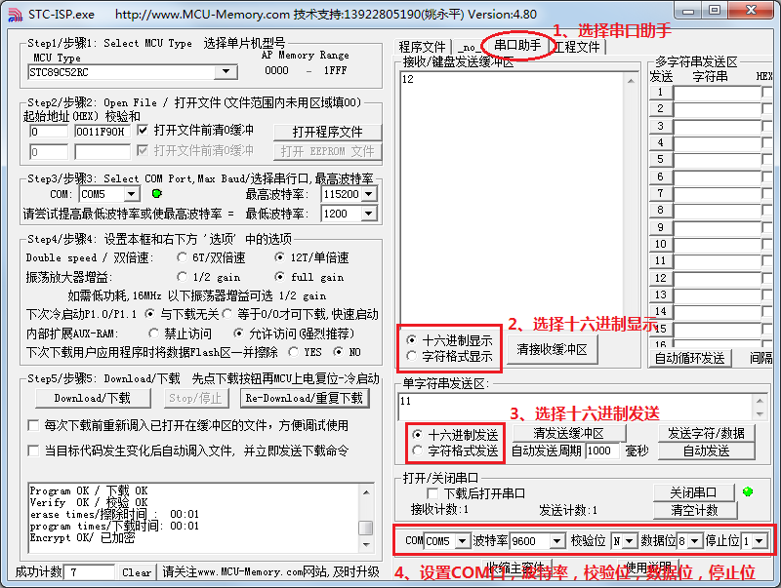This screenshot has width=781, height=588.
Task: Select 字符格式显示 receive display mode
Action: (x=411, y=357)
